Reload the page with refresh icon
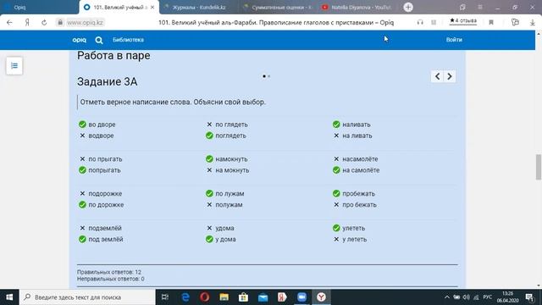The width and height of the screenshot is (542, 305). (x=44, y=23)
